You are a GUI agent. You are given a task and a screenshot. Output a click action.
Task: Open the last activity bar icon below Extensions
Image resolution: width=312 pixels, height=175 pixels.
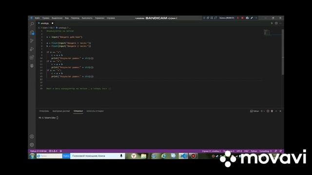point(32,66)
